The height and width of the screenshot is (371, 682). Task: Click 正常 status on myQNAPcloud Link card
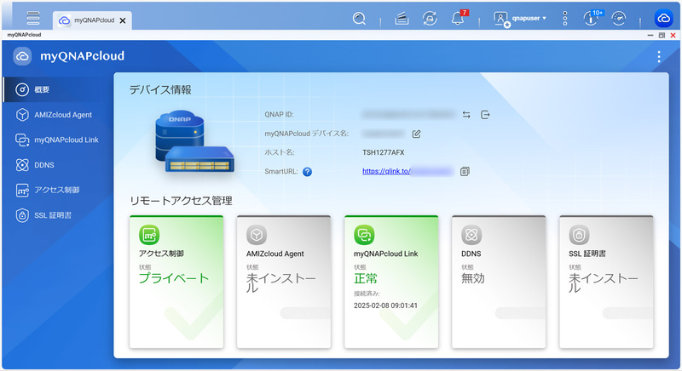(366, 278)
